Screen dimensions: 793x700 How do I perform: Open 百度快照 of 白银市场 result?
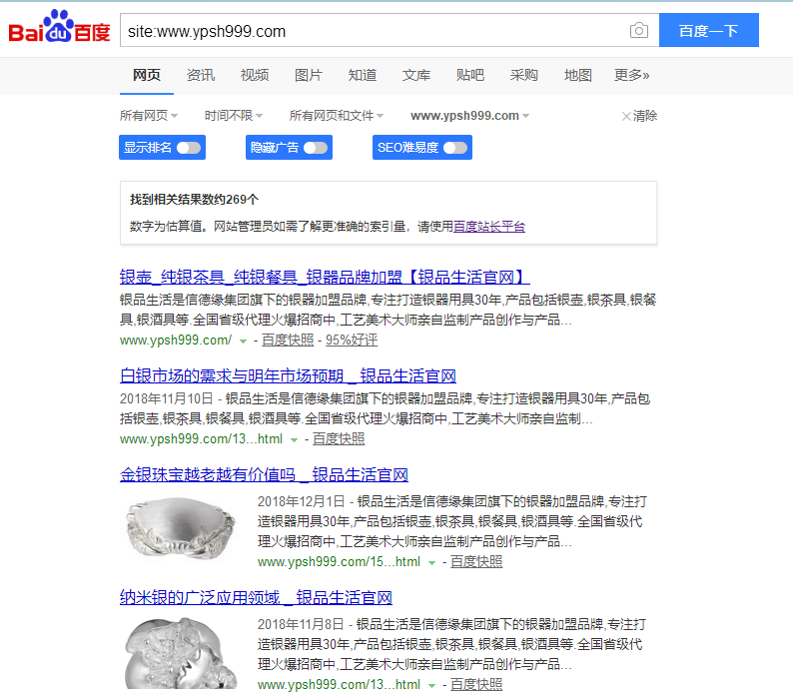(339, 439)
